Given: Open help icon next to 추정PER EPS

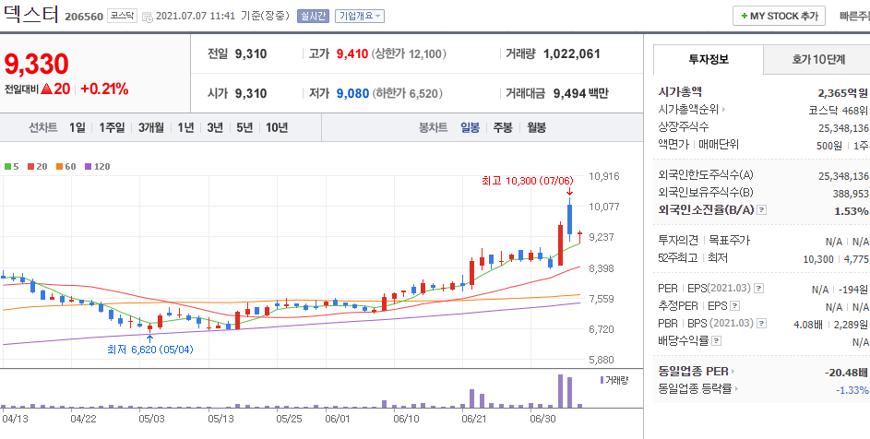Looking at the screenshot, I should click(734, 306).
